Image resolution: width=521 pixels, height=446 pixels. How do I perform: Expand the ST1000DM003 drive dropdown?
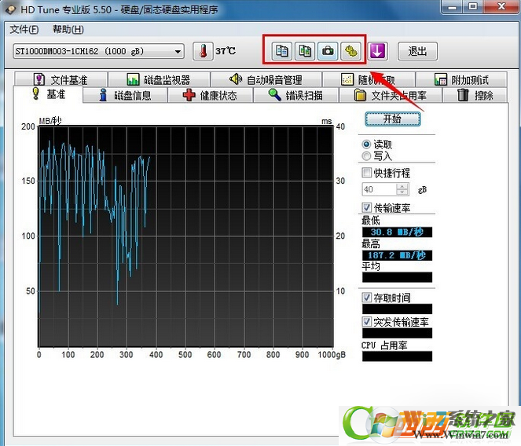click(178, 52)
